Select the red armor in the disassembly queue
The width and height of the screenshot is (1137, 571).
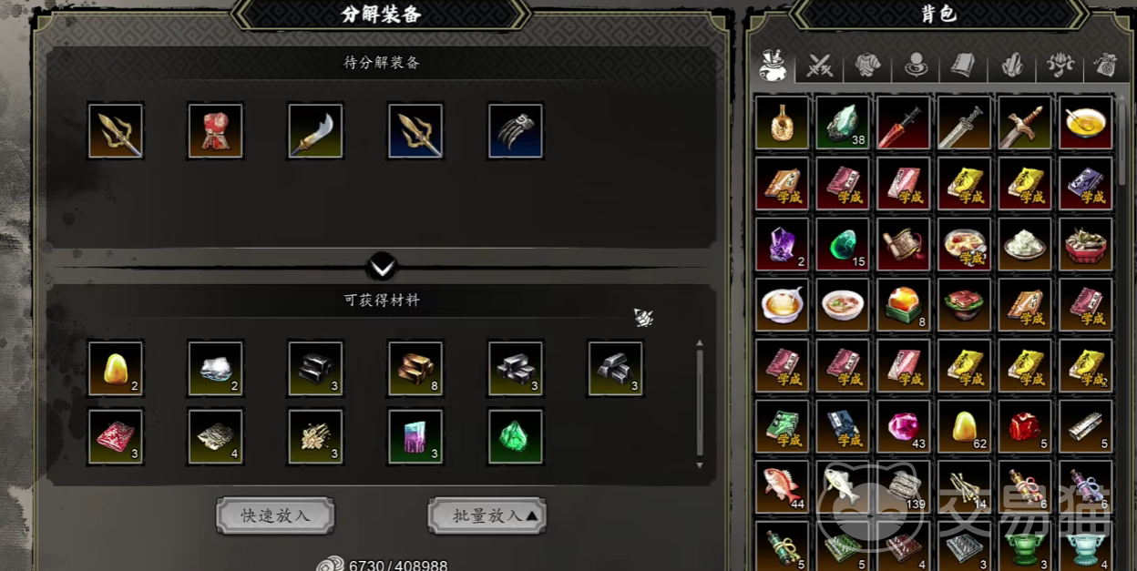point(216,131)
